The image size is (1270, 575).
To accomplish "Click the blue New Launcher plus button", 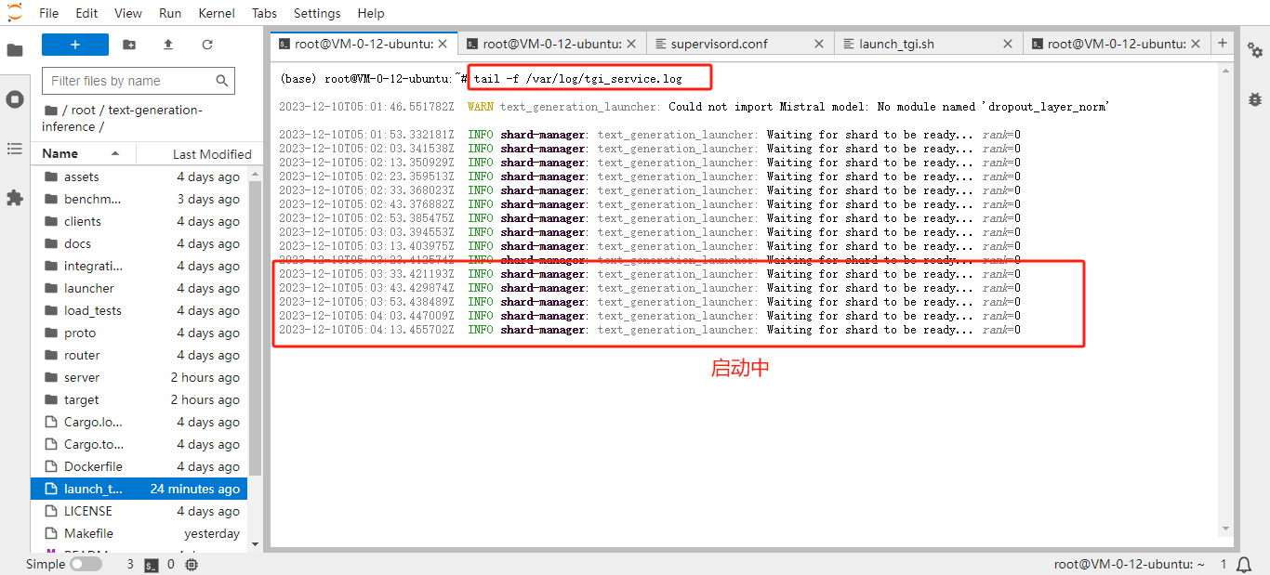I will point(75,45).
